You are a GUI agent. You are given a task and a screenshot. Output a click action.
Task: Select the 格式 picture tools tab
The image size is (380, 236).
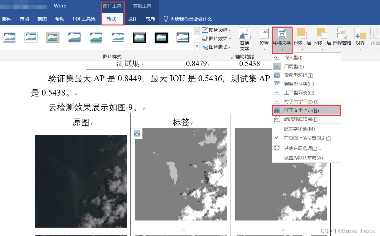click(x=112, y=19)
